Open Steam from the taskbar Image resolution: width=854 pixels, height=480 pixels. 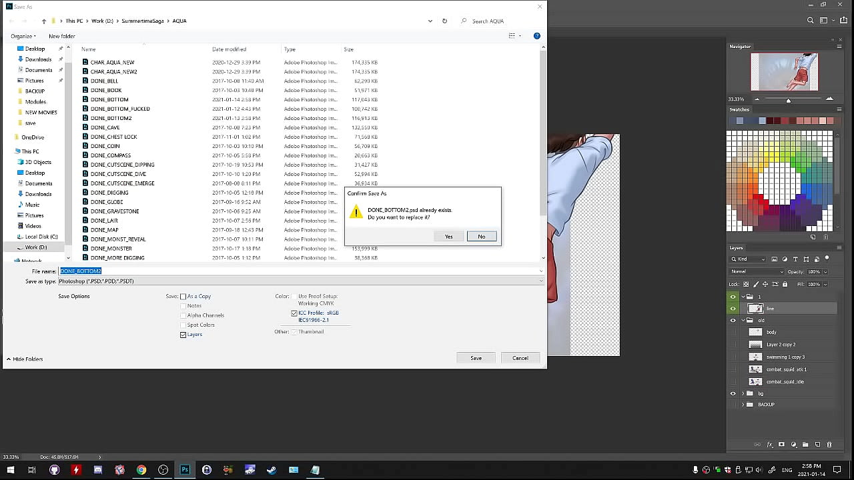pyautogui.click(x=272, y=470)
